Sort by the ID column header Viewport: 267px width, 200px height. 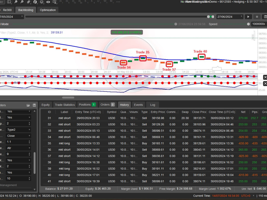49,112
